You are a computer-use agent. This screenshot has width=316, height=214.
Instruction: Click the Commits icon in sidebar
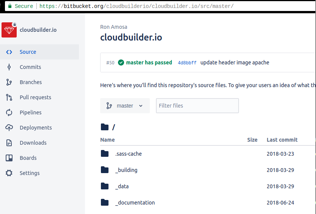[9, 67]
